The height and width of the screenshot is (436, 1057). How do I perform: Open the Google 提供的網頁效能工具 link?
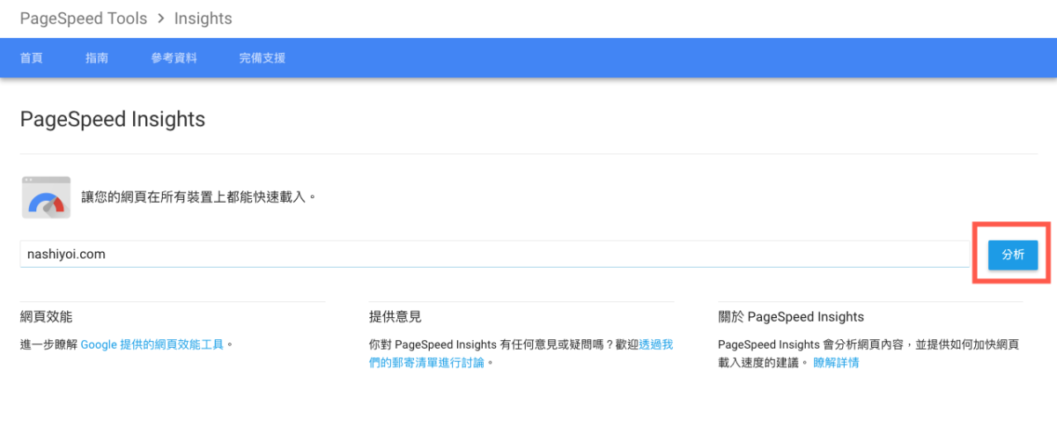(x=153, y=344)
